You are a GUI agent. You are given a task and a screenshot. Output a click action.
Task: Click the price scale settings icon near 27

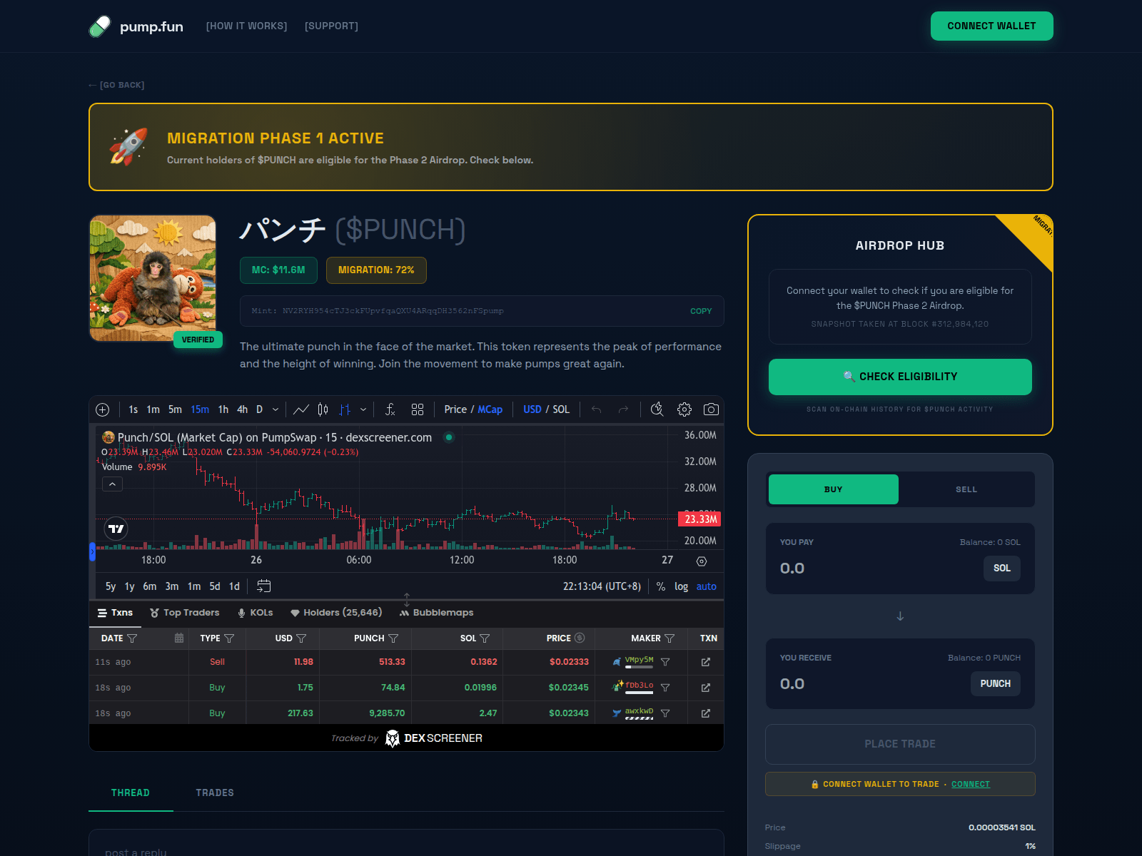click(702, 561)
